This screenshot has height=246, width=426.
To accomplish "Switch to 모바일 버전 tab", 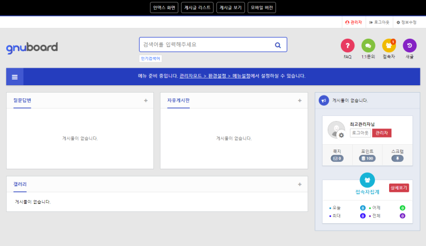I will tap(262, 7).
